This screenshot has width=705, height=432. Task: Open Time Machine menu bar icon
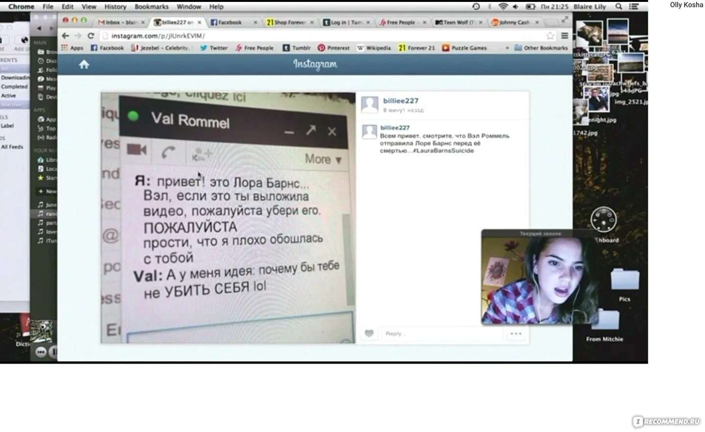click(x=476, y=6)
